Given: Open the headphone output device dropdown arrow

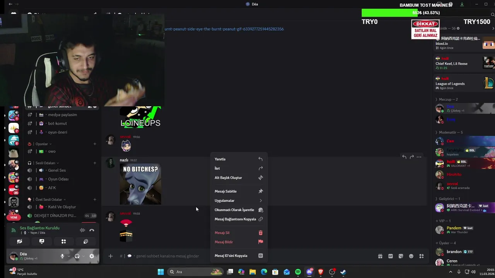Looking at the screenshot, I should (83, 256).
